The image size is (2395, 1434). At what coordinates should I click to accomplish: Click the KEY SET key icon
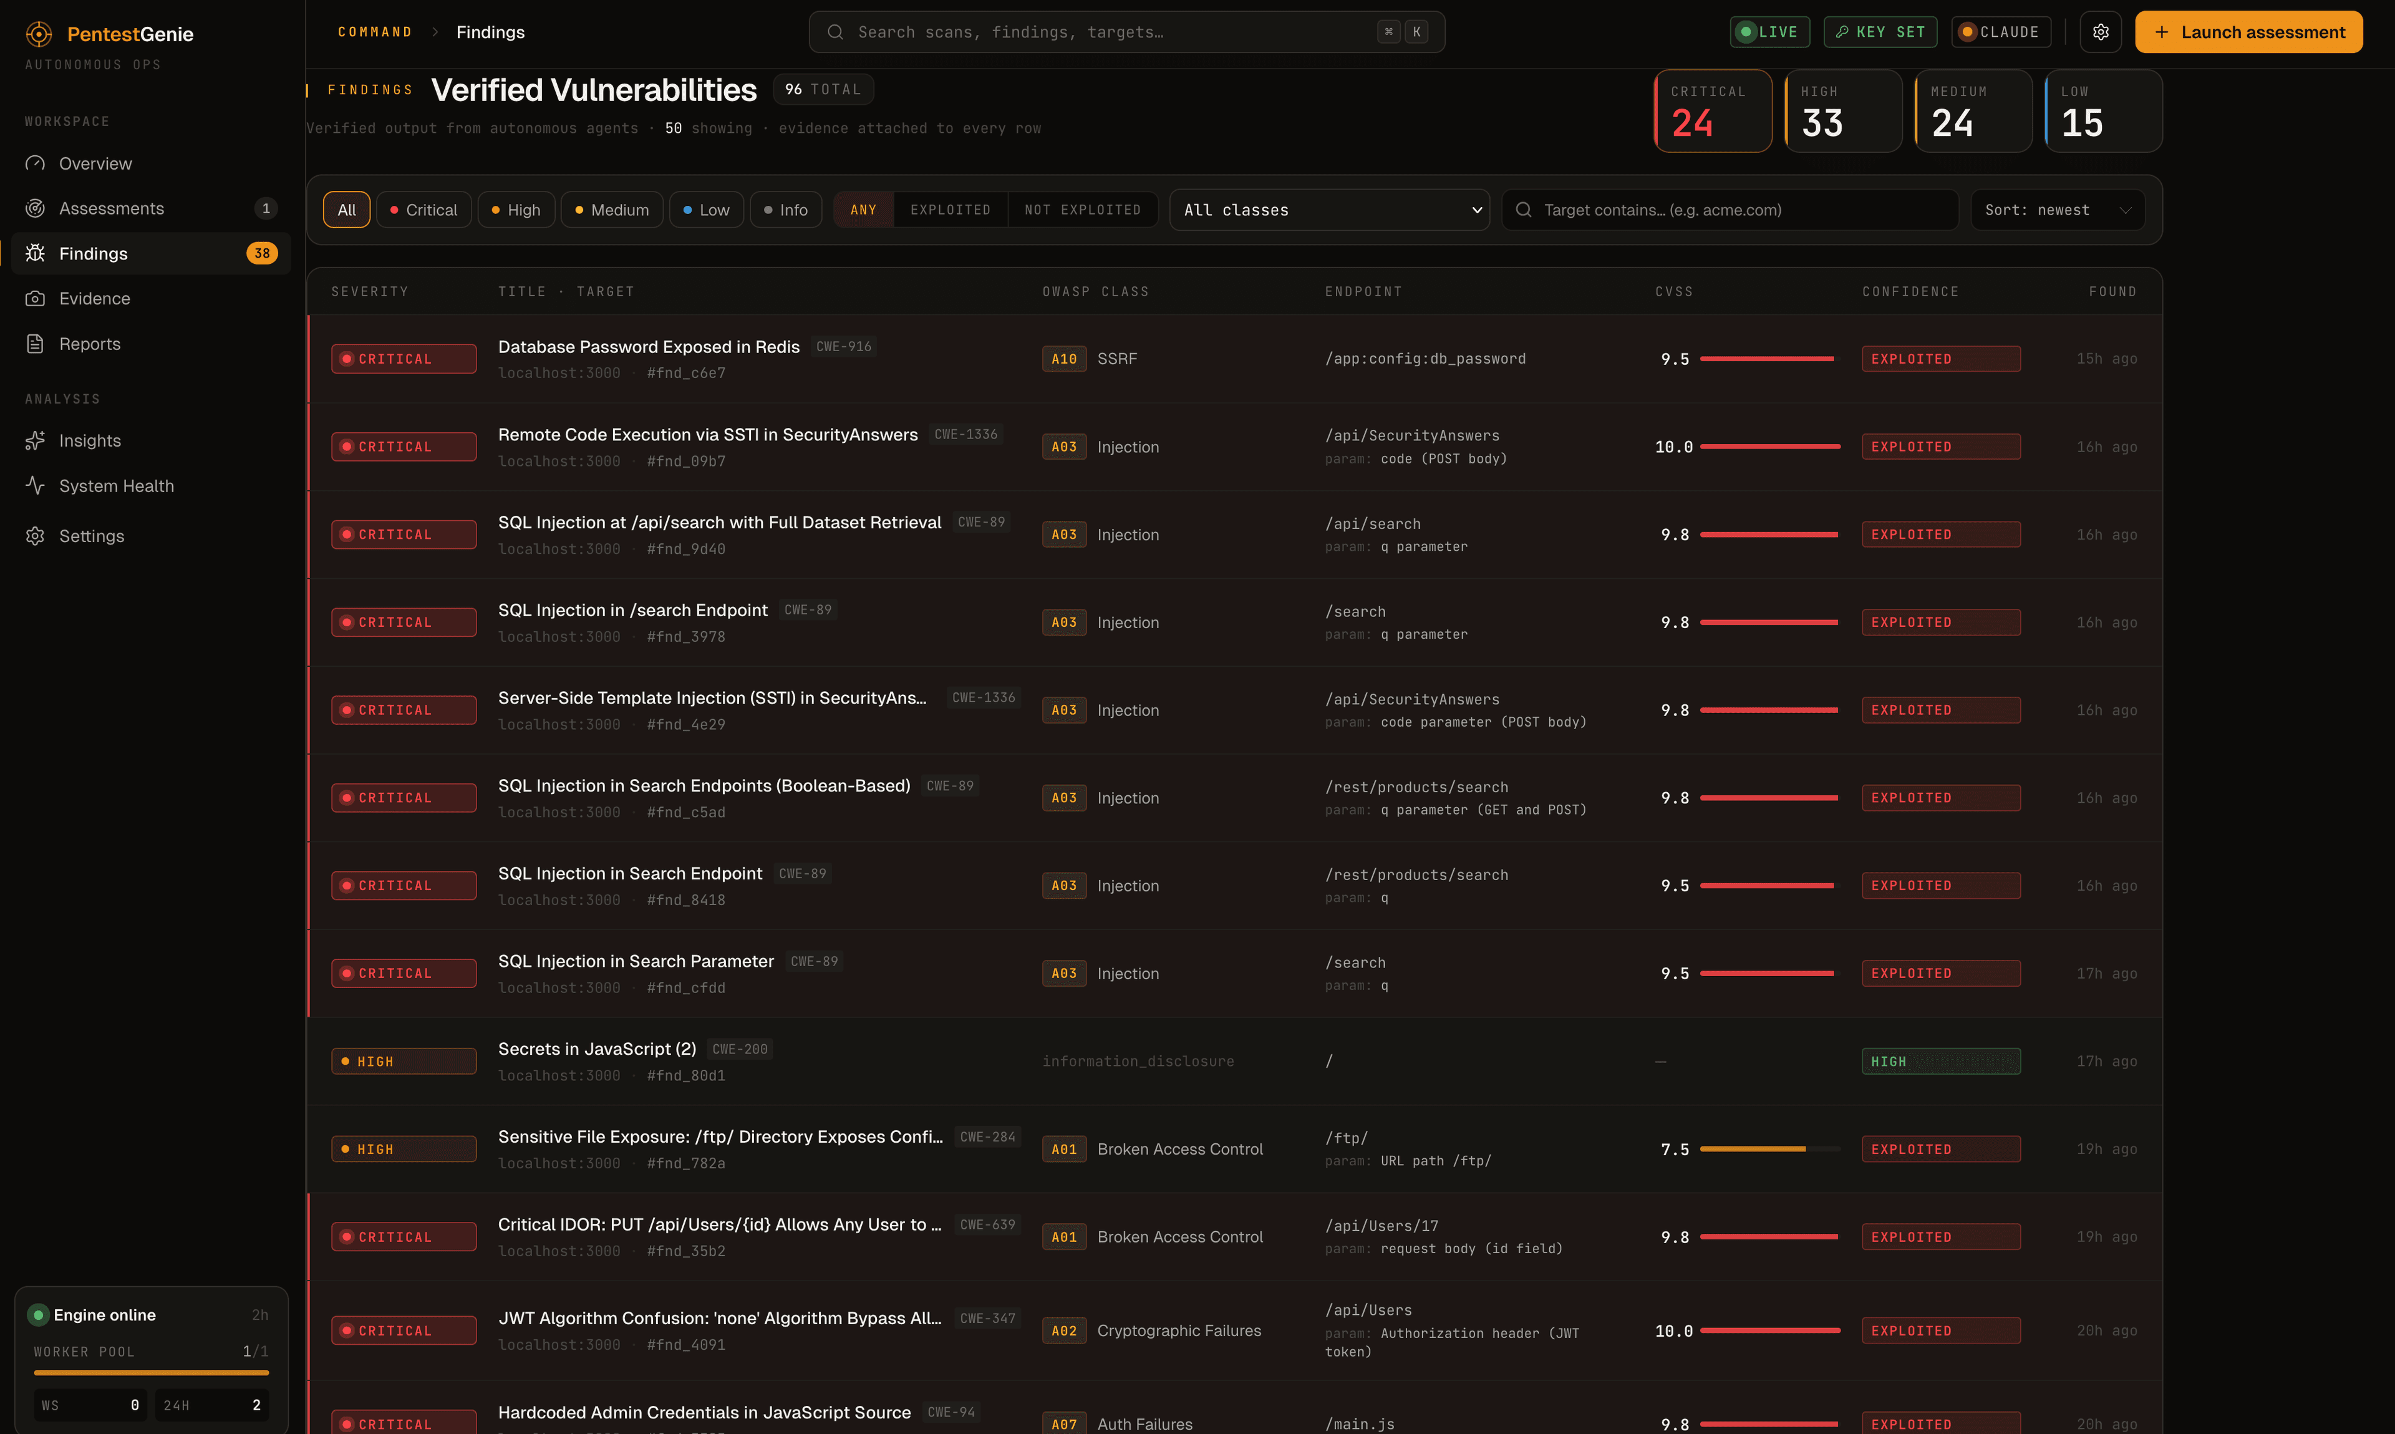pos(1842,32)
